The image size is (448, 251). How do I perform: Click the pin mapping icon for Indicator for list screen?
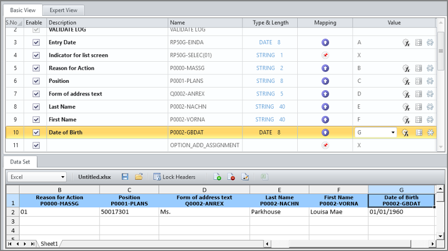click(325, 55)
